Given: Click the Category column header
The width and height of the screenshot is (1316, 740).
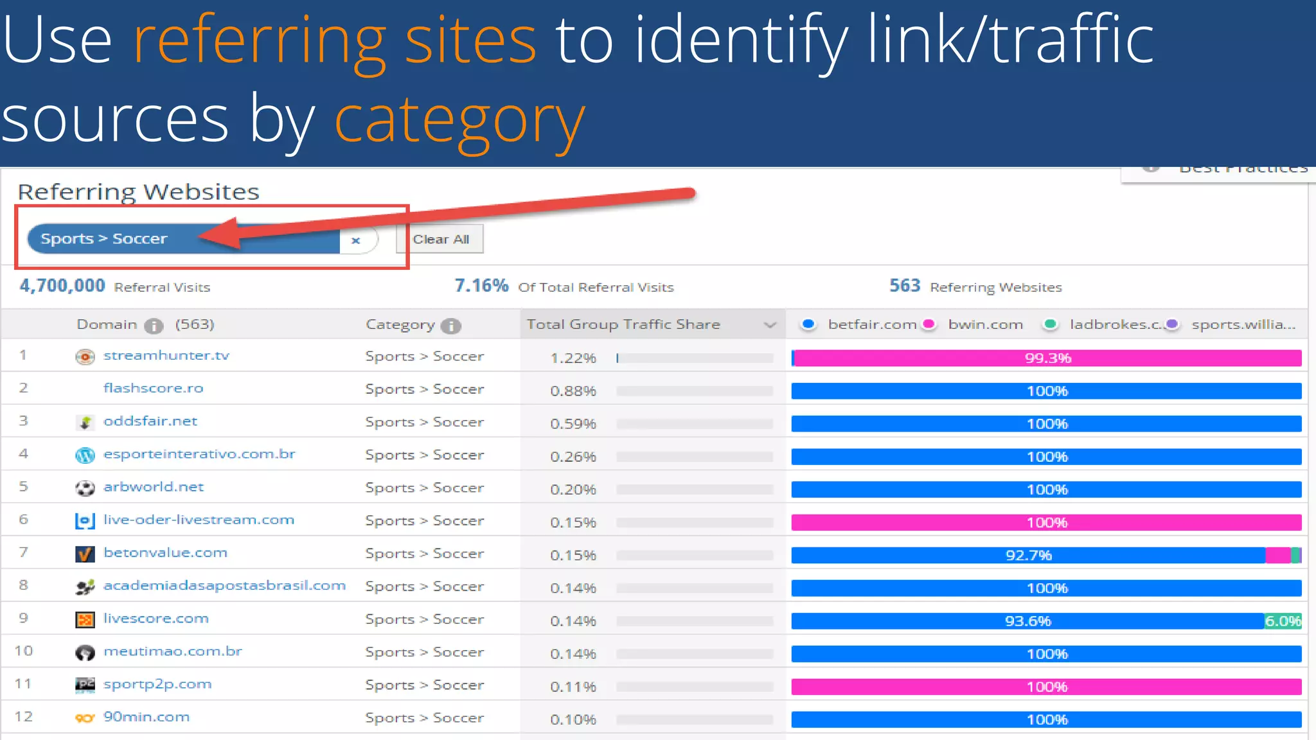Looking at the screenshot, I should [x=400, y=325].
